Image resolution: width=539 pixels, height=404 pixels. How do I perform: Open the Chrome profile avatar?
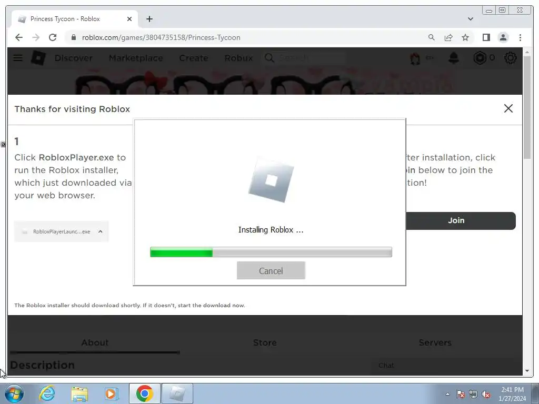coord(503,37)
